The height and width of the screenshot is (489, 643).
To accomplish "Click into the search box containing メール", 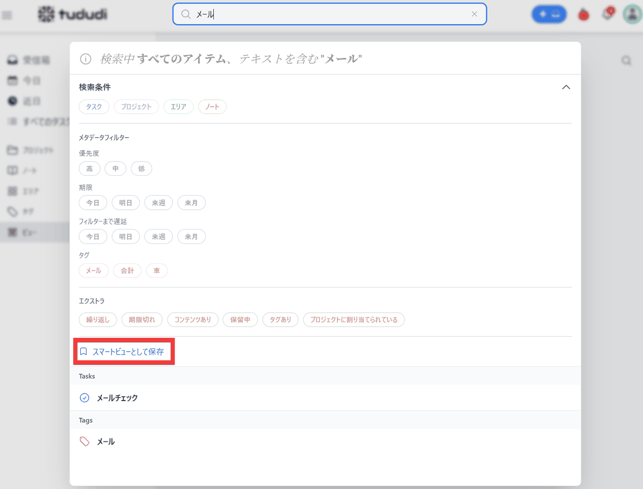I will point(330,14).
